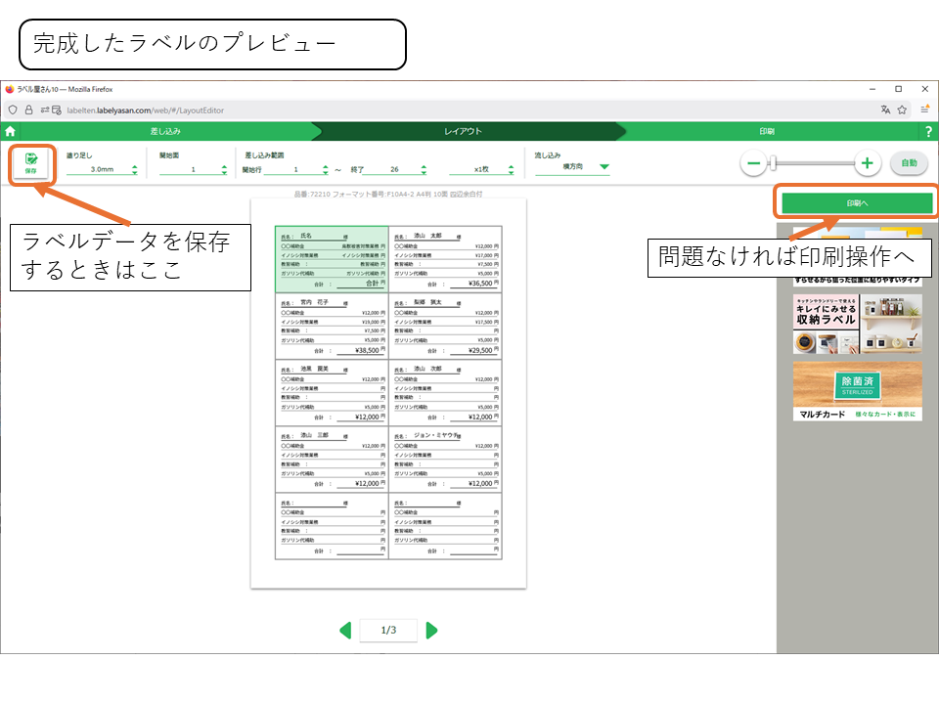Image resolution: width=939 pixels, height=704 pixels.
Task: Click the browser translate page icon
Action: pyautogui.click(x=885, y=110)
